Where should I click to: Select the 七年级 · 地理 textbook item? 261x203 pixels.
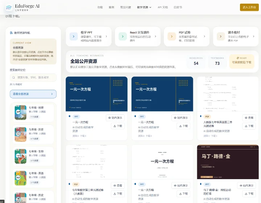pos(33,113)
